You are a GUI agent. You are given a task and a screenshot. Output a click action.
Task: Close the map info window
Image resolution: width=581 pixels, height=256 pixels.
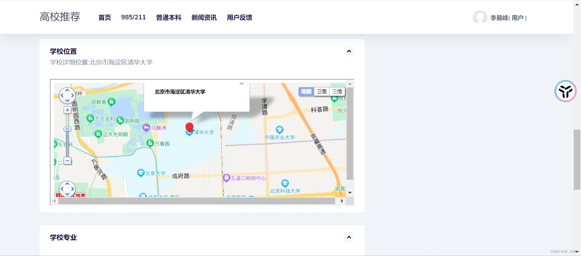click(x=241, y=84)
